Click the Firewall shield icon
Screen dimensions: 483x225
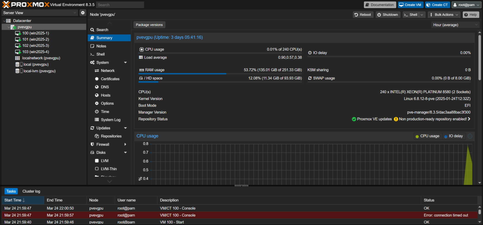click(92, 144)
